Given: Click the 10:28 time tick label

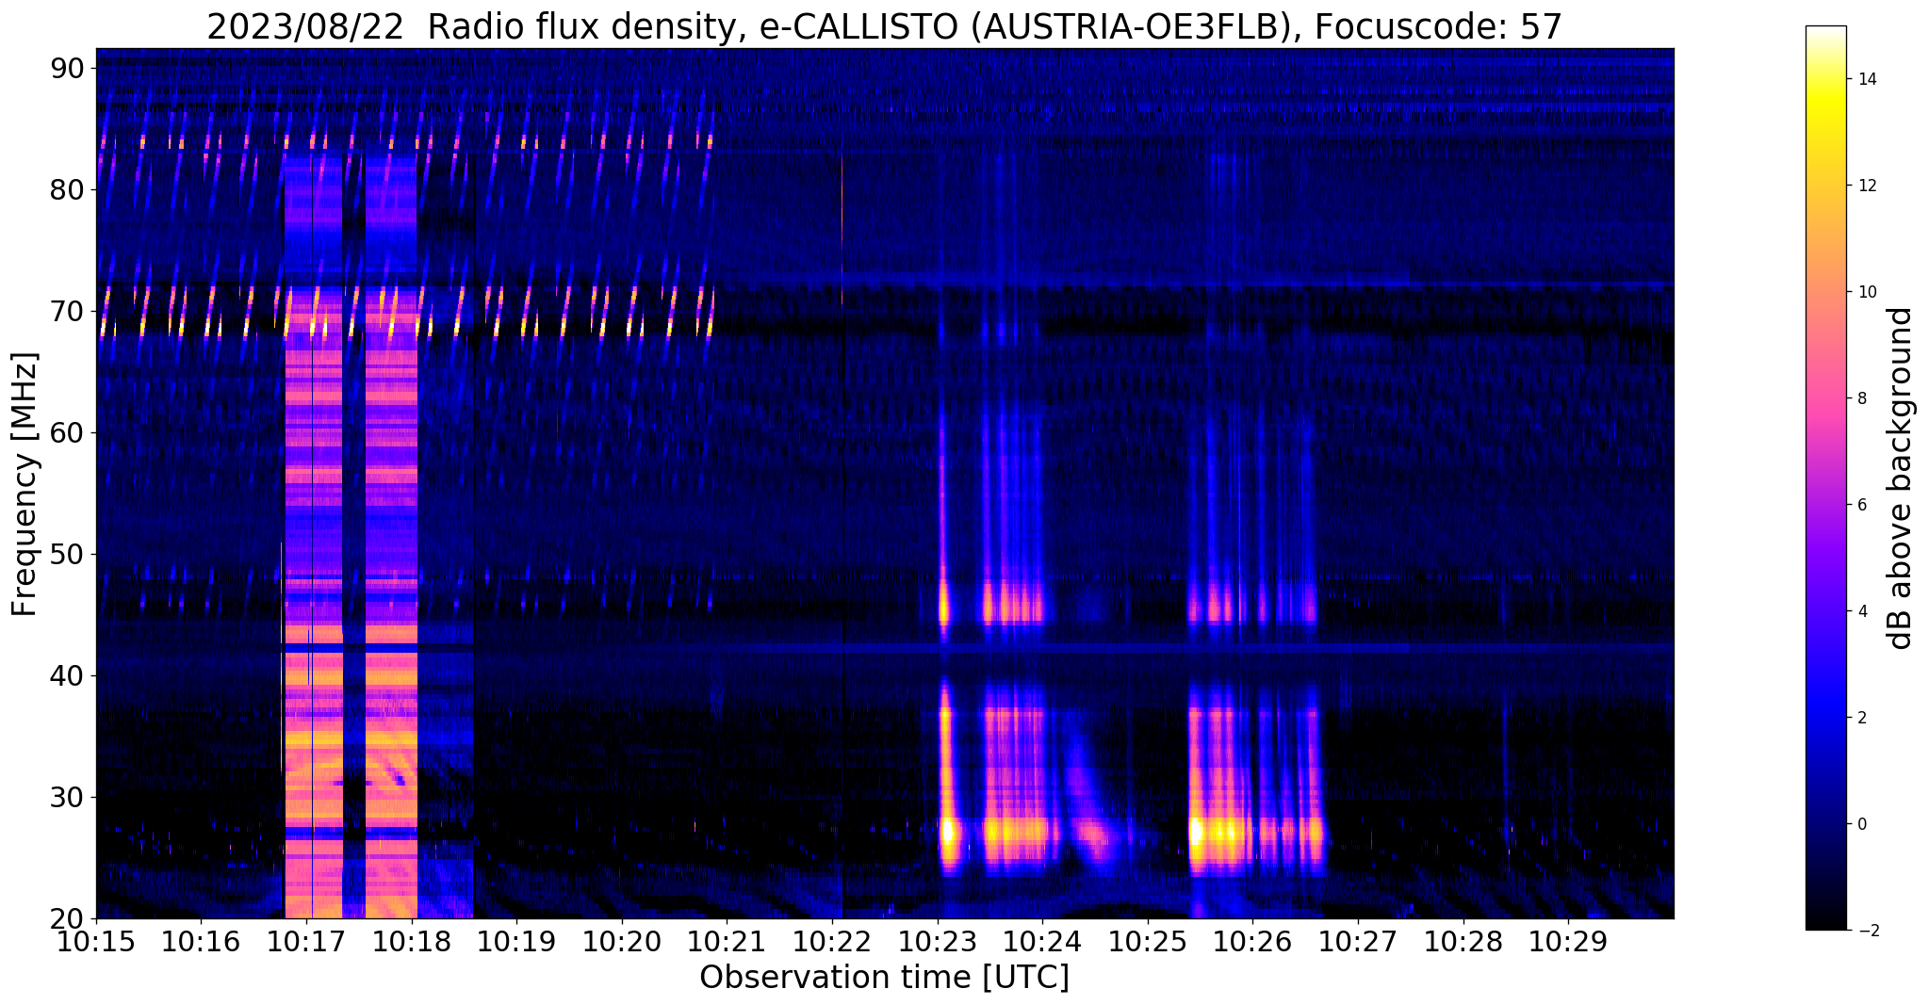Looking at the screenshot, I should coord(1463,942).
